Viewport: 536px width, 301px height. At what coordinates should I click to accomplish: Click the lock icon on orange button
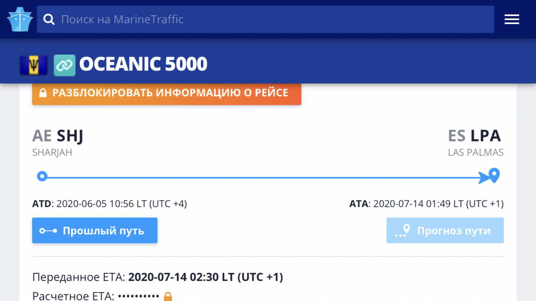pyautogui.click(x=43, y=93)
